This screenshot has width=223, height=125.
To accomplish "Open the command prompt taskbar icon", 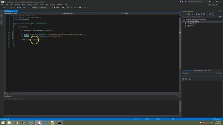I will click(x=60, y=123).
